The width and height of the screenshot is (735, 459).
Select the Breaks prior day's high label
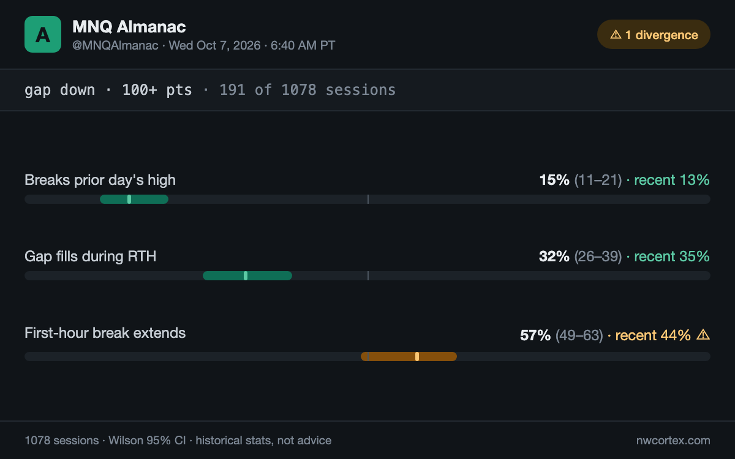(100, 180)
